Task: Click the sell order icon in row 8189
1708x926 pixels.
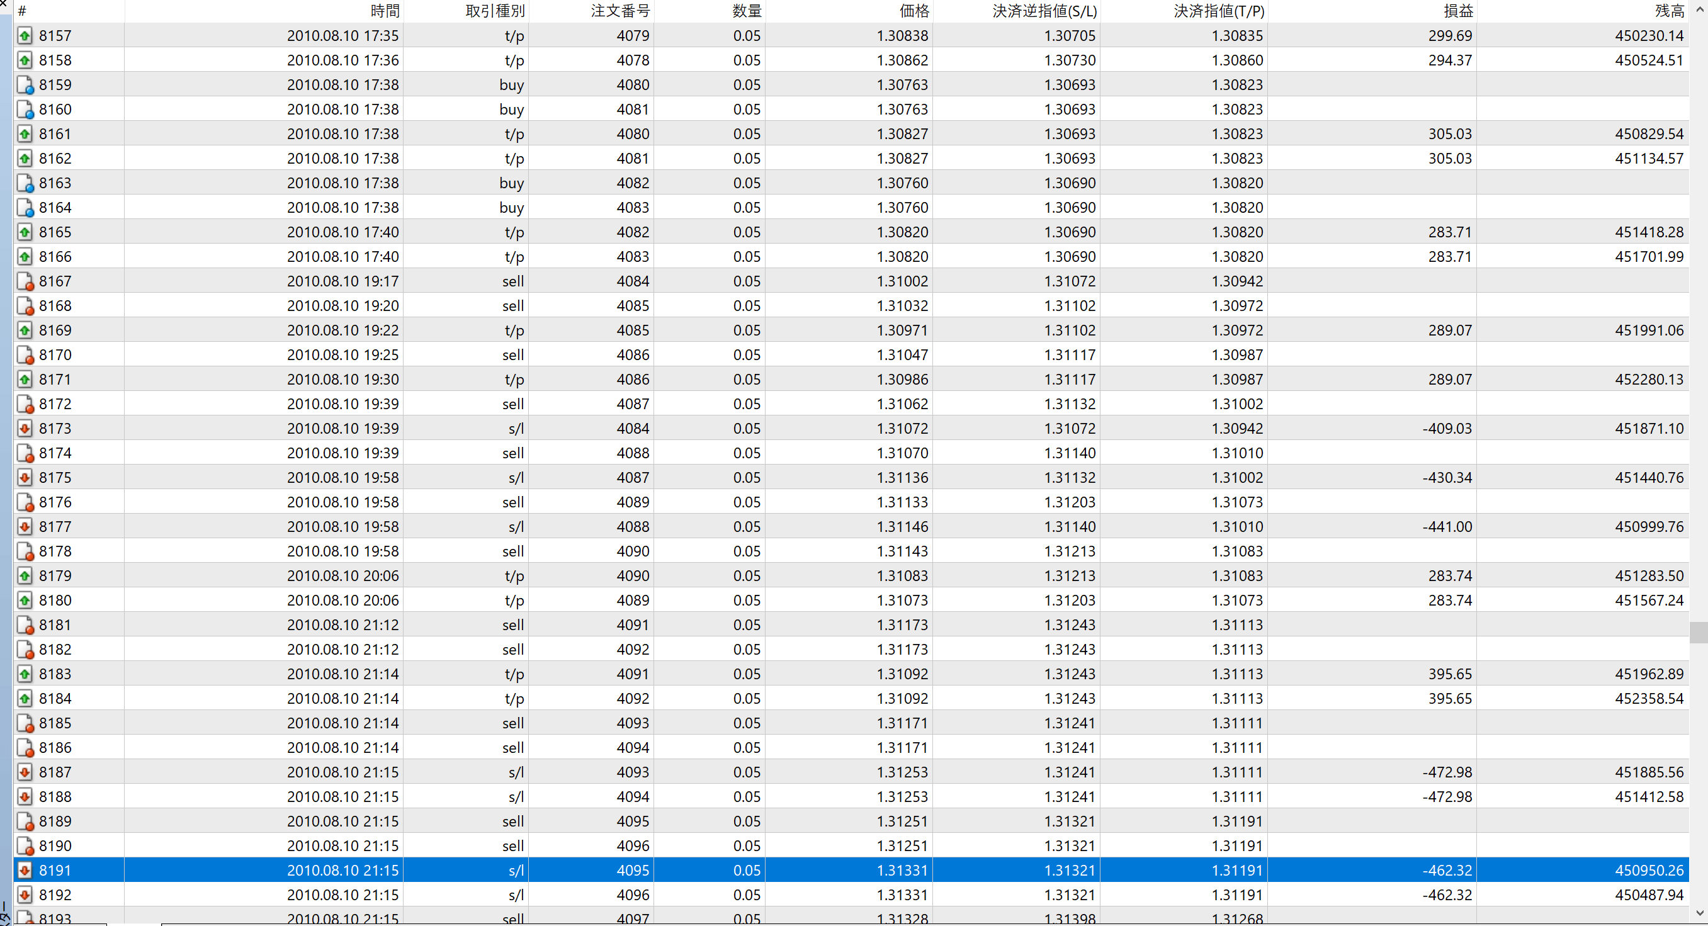Action: click(x=25, y=822)
